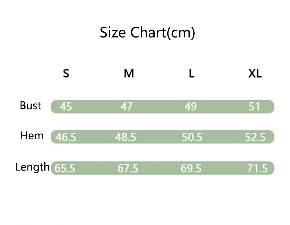Click Length value 71.5 for size XL
290x225 pixels.
[257, 168]
